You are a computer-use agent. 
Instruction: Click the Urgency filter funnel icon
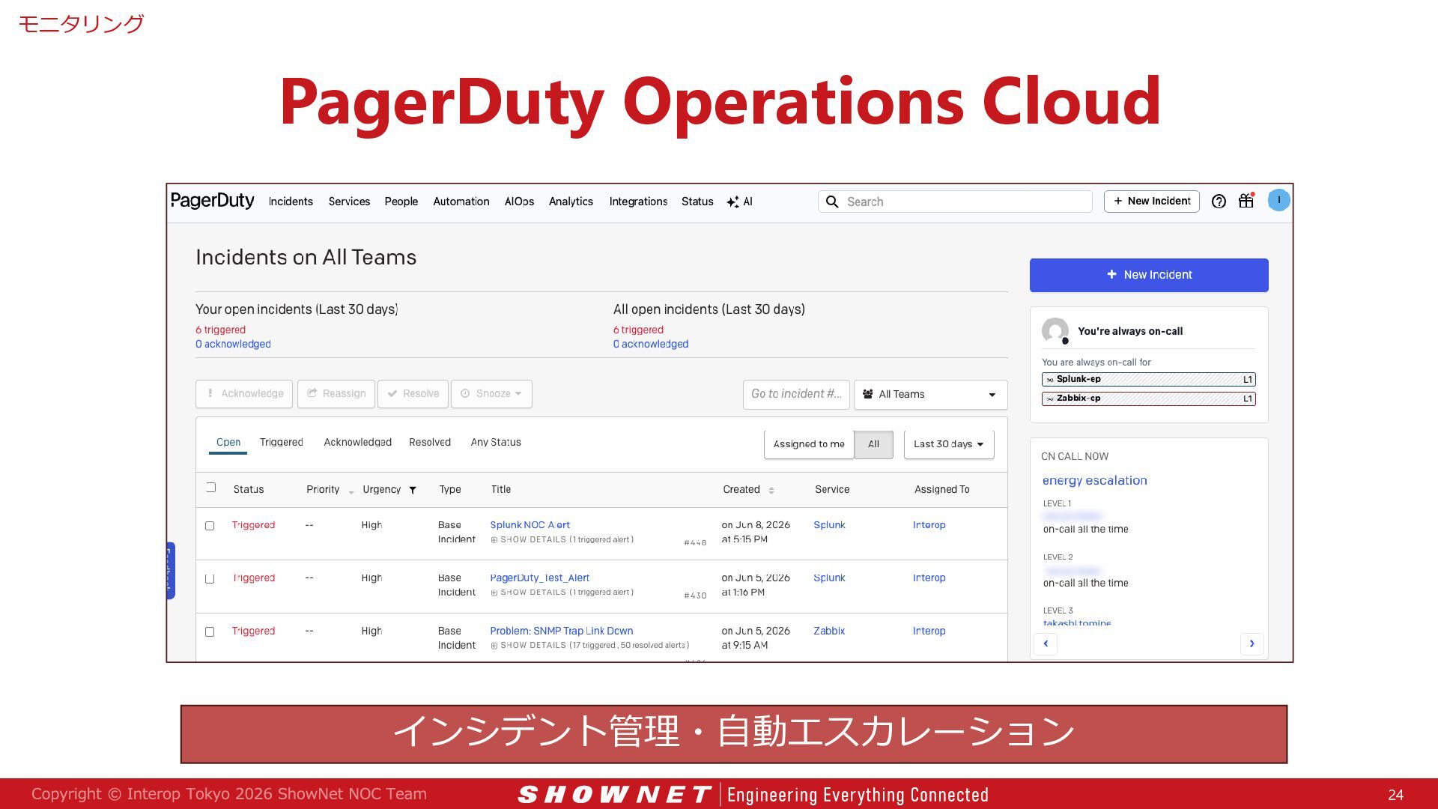pyautogui.click(x=412, y=490)
